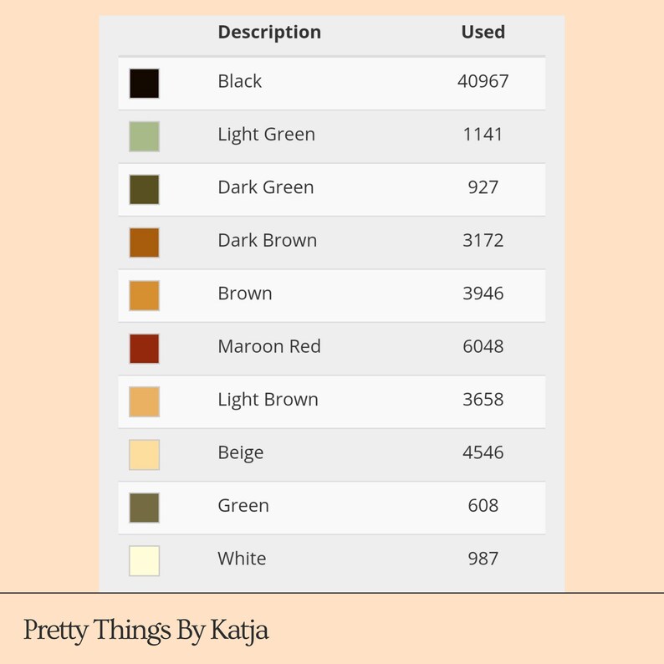Click the Dark Brown used count 3172
The image size is (664, 664).
[x=483, y=241]
